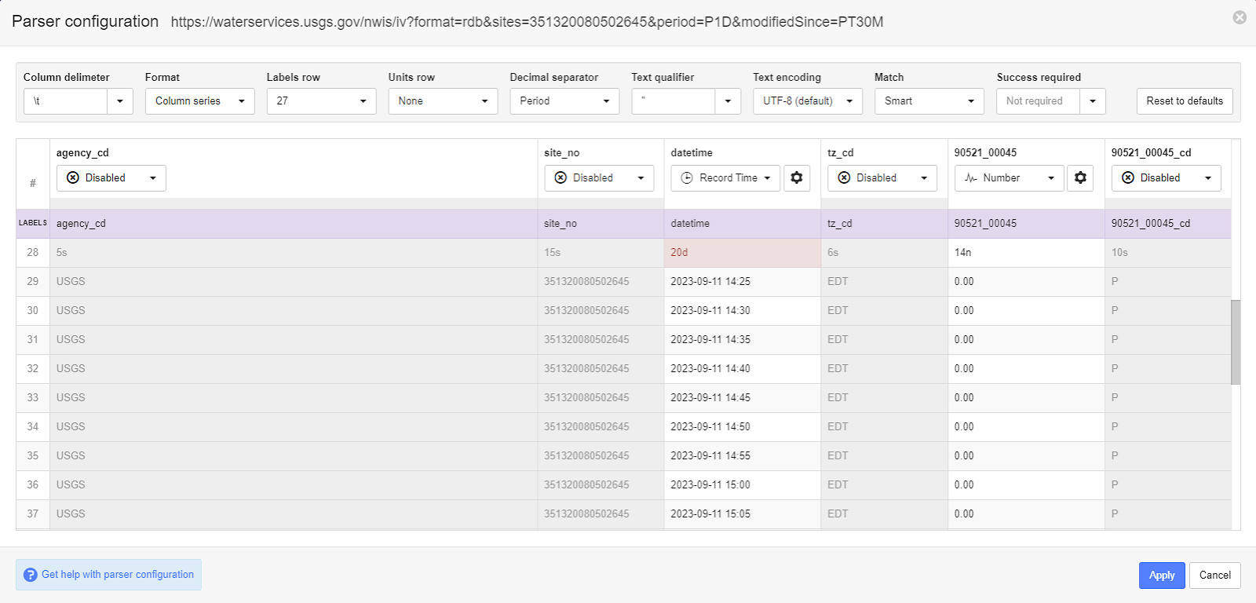This screenshot has height=603, width=1256.
Task: Select the highlighted 20d datetime cell
Action: click(743, 253)
